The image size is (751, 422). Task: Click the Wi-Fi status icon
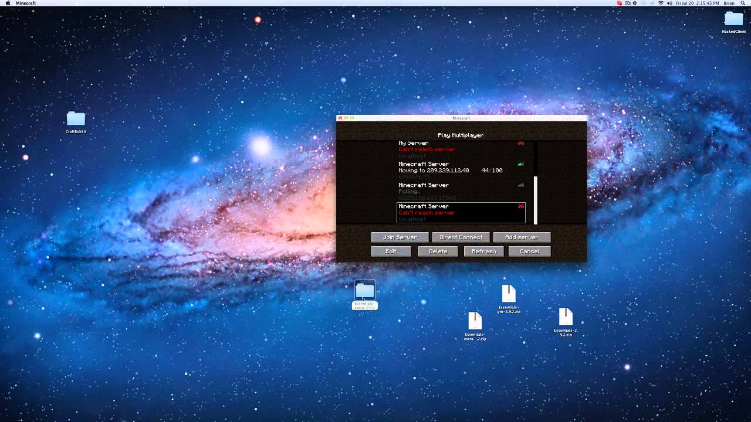coord(661,3)
